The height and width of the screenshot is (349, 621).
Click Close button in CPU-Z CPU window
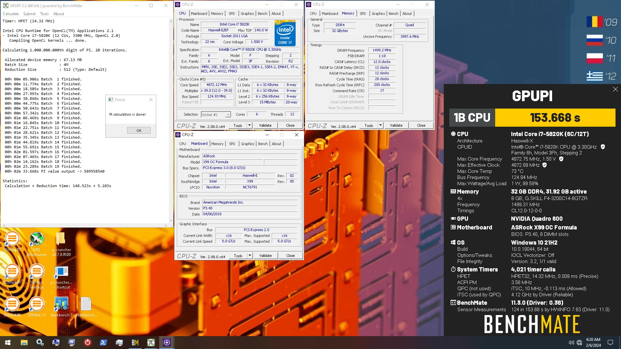click(x=290, y=125)
